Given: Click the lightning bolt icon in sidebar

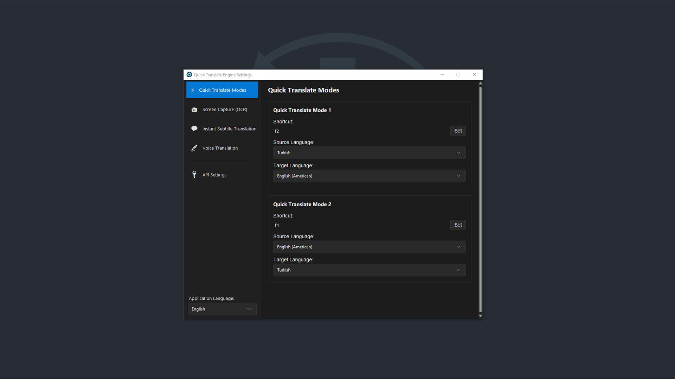Looking at the screenshot, I should point(193,90).
